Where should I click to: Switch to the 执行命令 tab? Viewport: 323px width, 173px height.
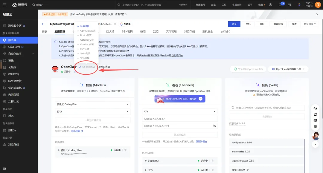point(226,31)
